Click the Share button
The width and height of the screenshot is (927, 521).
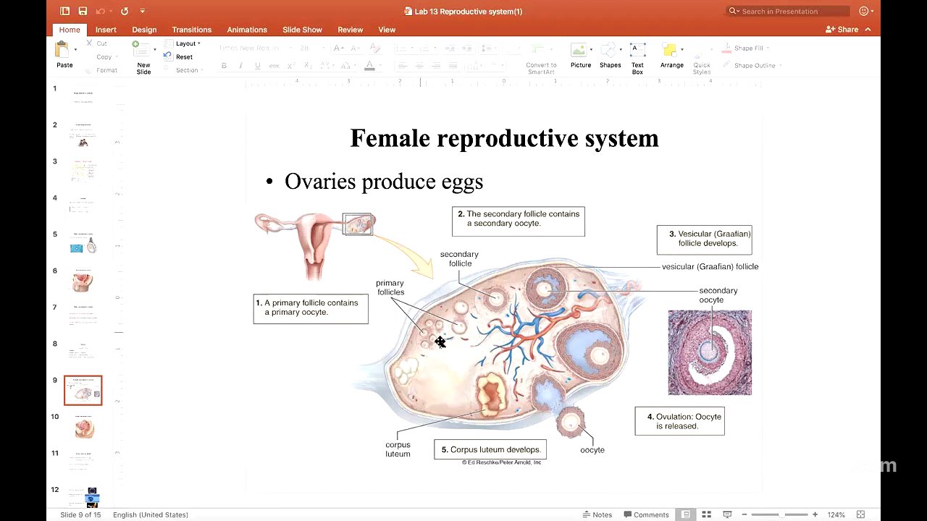coord(842,30)
